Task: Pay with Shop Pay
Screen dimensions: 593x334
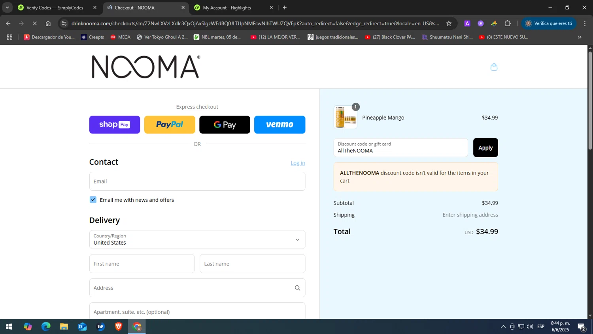Action: click(x=115, y=125)
